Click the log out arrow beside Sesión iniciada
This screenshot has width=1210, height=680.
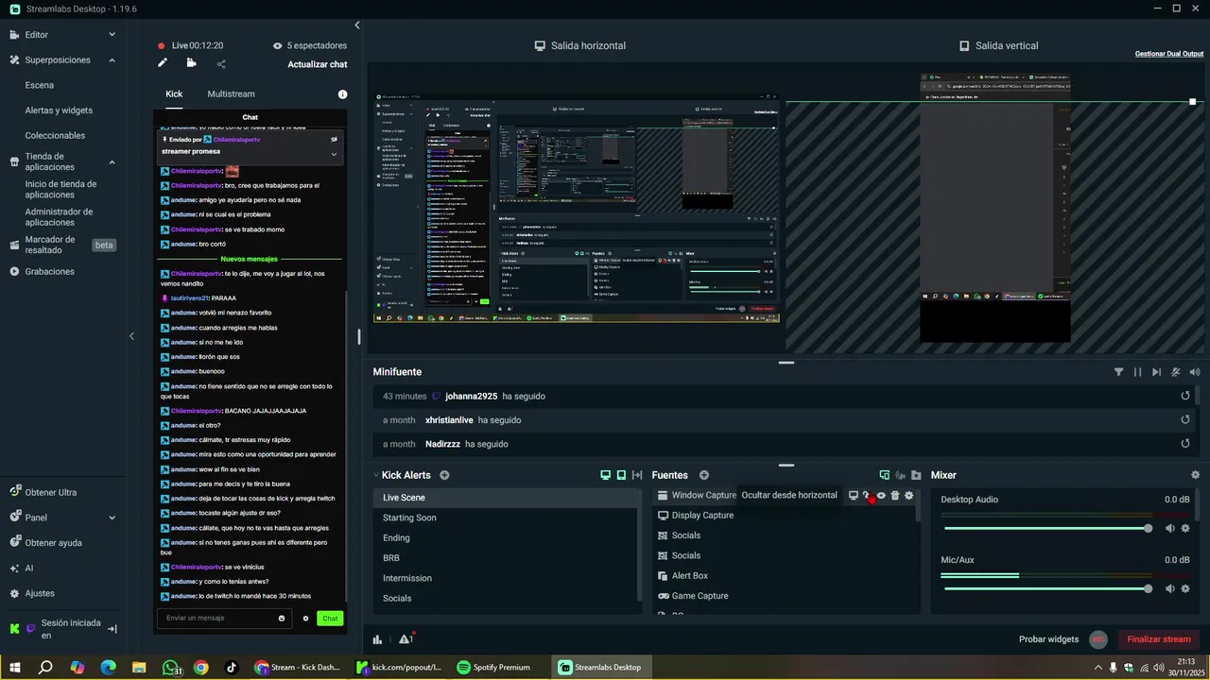[x=112, y=629]
